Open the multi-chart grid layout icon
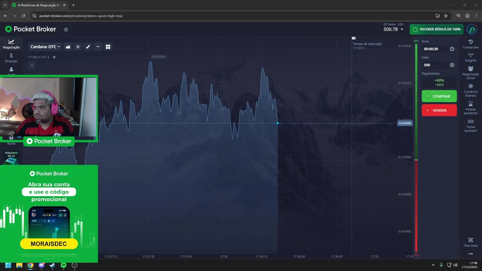Screen dimensions: 482x271 108,47
